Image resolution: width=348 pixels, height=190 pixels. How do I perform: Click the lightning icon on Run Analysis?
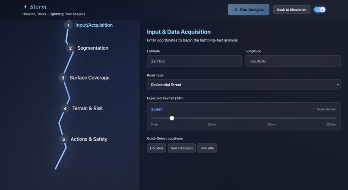(236, 9)
